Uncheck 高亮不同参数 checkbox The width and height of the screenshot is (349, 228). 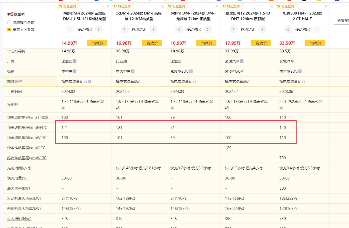pyautogui.click(x=9, y=30)
